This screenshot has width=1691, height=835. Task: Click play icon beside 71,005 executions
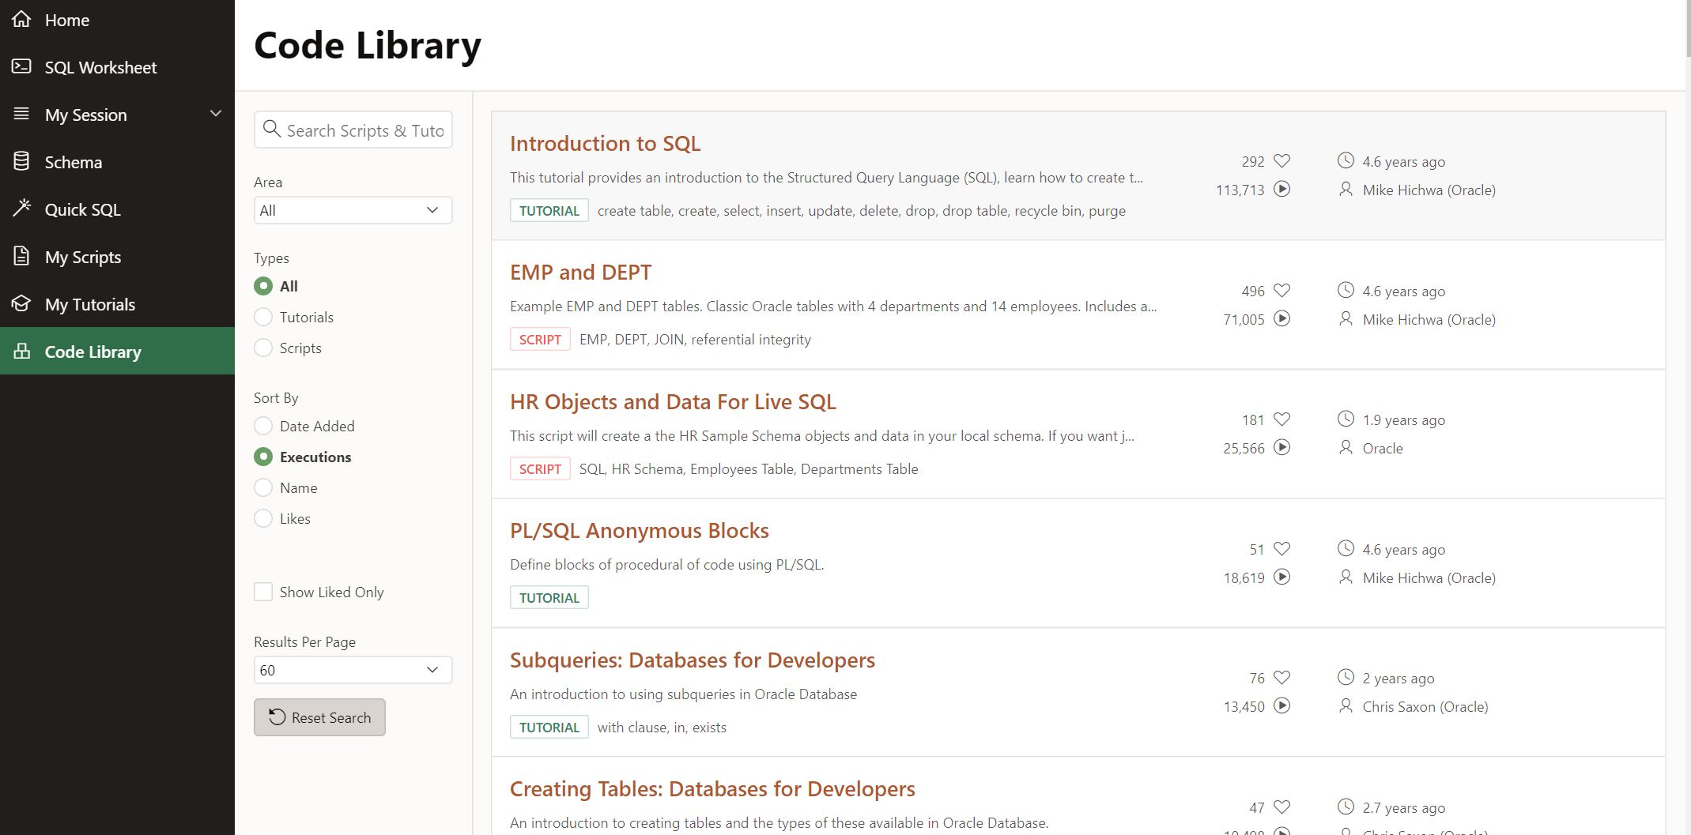pyautogui.click(x=1282, y=319)
